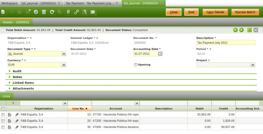This screenshot has height=134, width=263.
Task: Click the Save and Close toolbar icon
Action: tap(28, 12)
